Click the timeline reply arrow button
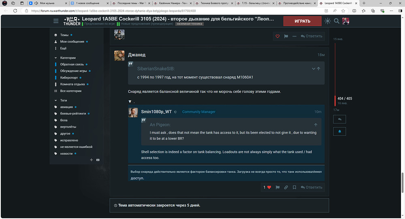Viewport: 405px width, 219px height. point(339,119)
